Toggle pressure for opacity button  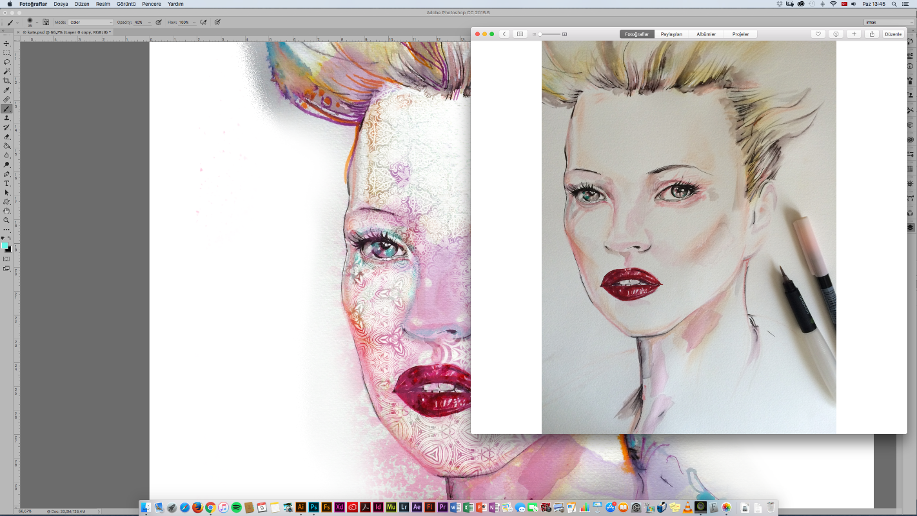pyautogui.click(x=159, y=22)
